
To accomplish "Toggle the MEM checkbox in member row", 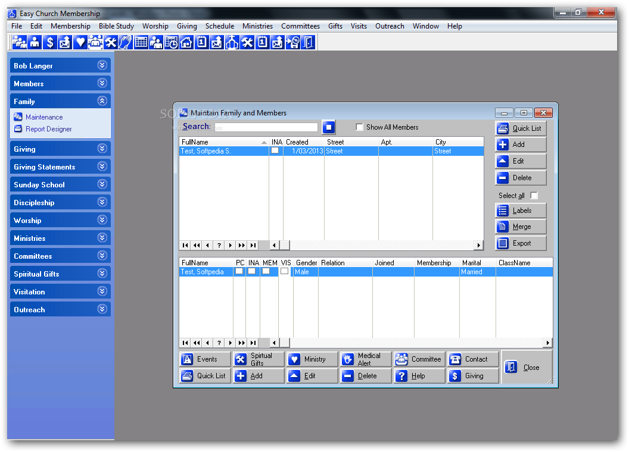I will pos(266,271).
